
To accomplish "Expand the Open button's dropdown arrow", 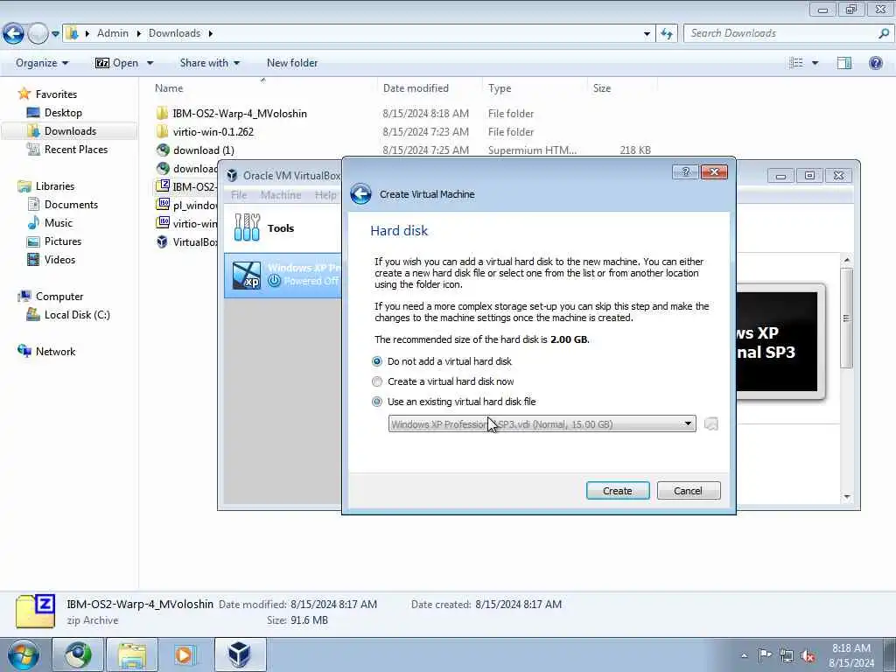I will coord(150,63).
